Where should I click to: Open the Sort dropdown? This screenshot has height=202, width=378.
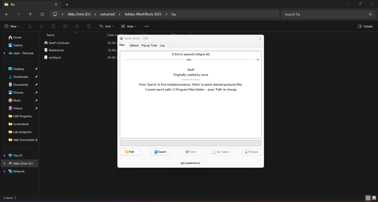[x=107, y=26]
